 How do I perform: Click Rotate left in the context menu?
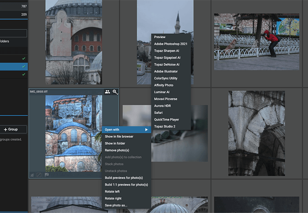112,191
